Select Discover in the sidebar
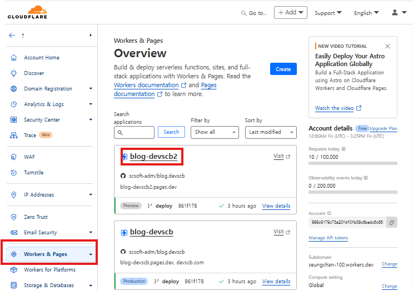 [x=34, y=73]
